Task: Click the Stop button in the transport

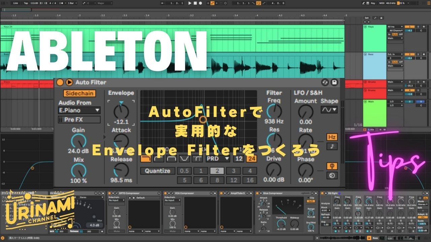Action: 195,3
